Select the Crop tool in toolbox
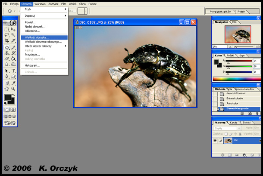 point(7,41)
